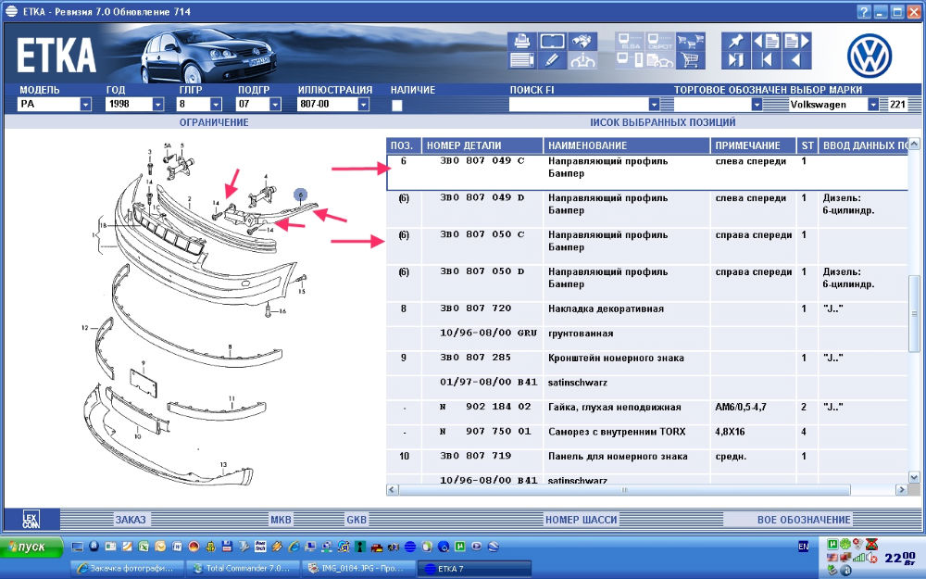Click the ВОЕ ОБОЗНАЧЕНИЕ button
Viewport: 926px width, 579px height.
click(x=804, y=520)
